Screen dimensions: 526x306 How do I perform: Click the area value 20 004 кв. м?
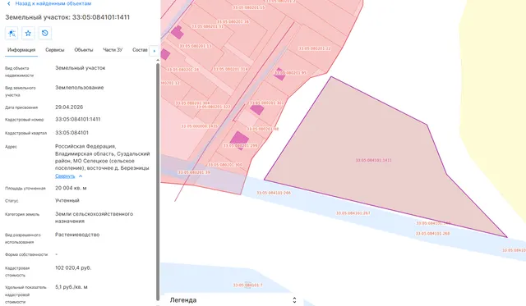pyautogui.click(x=71, y=188)
